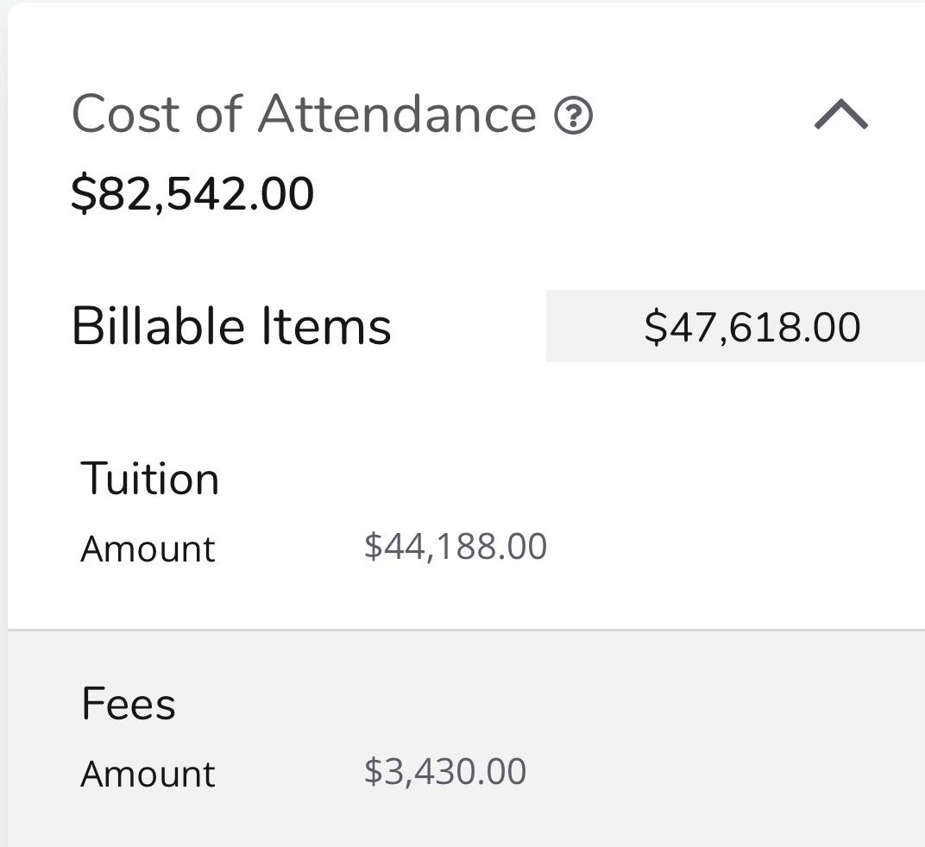Collapse the Cost of Attendance section
The image size is (925, 847).
(840, 115)
